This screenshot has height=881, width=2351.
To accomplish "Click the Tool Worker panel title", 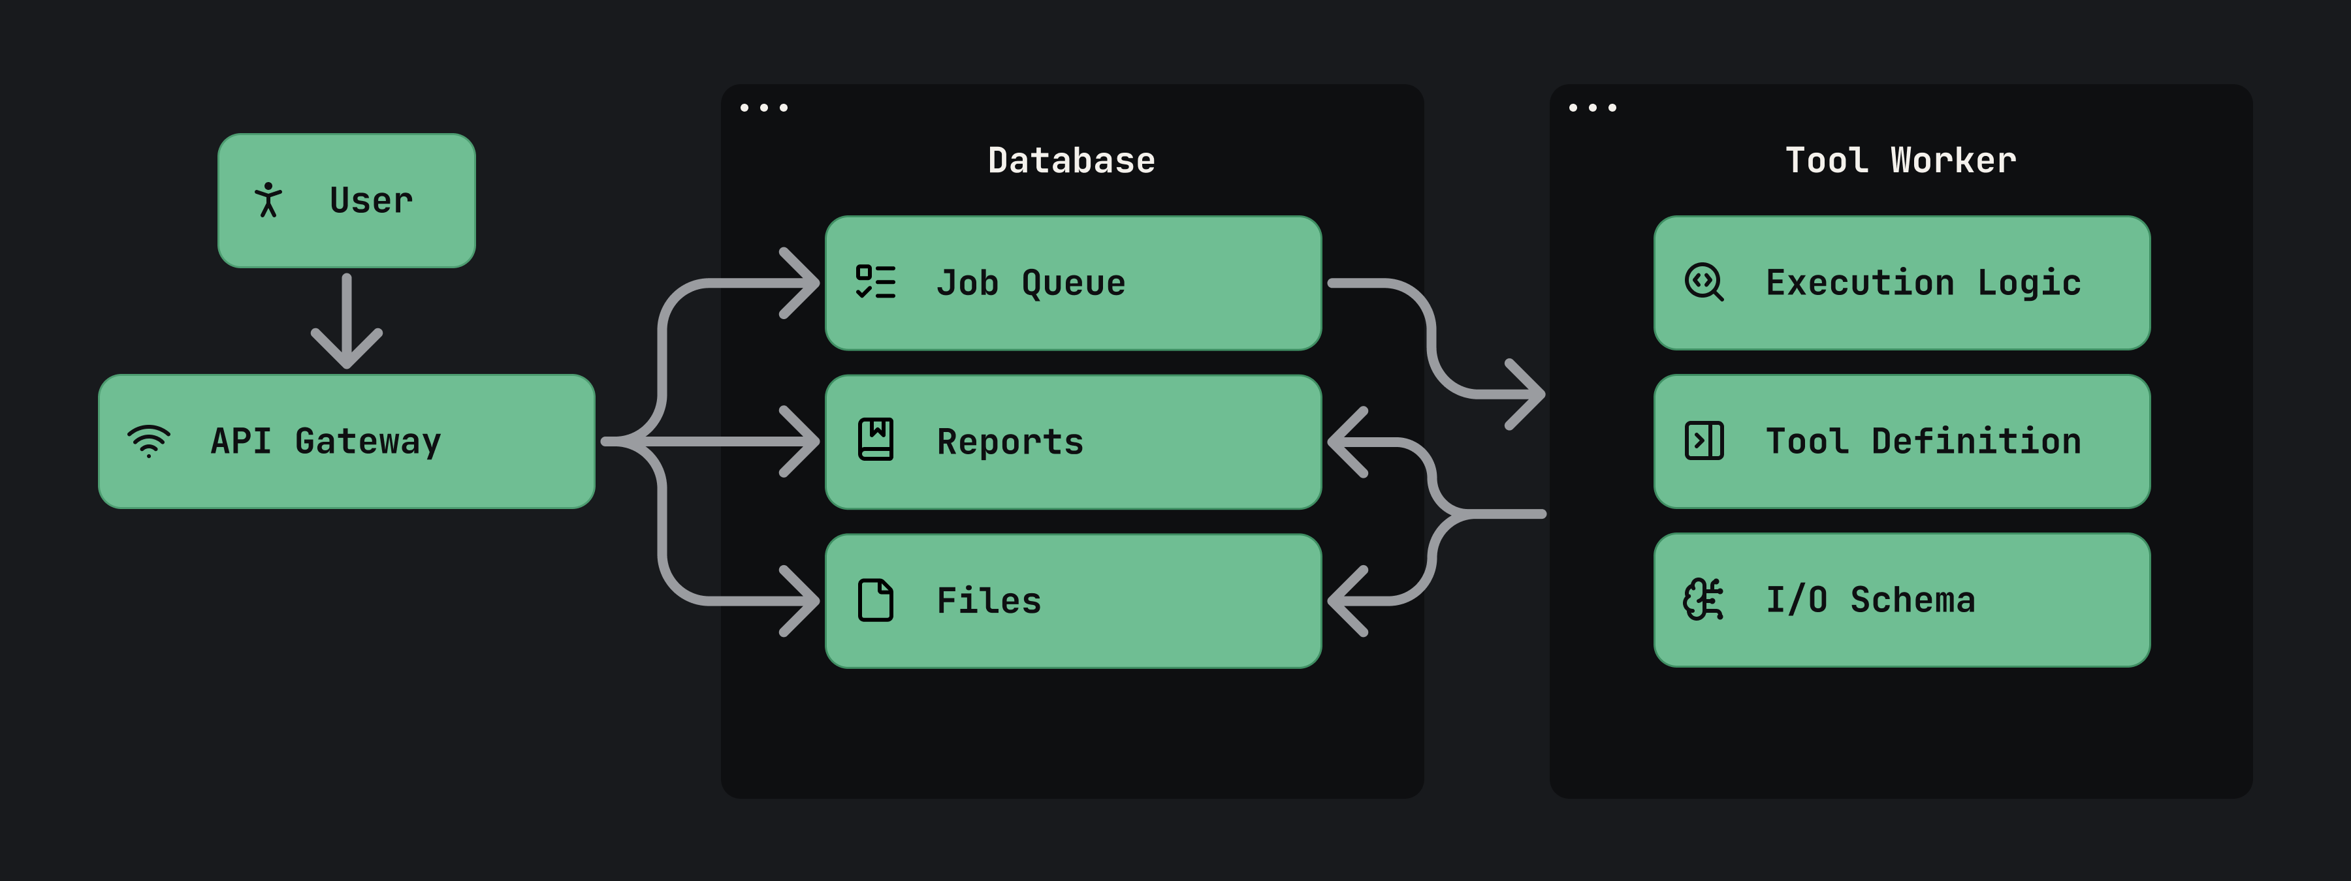I will [x=1901, y=161].
